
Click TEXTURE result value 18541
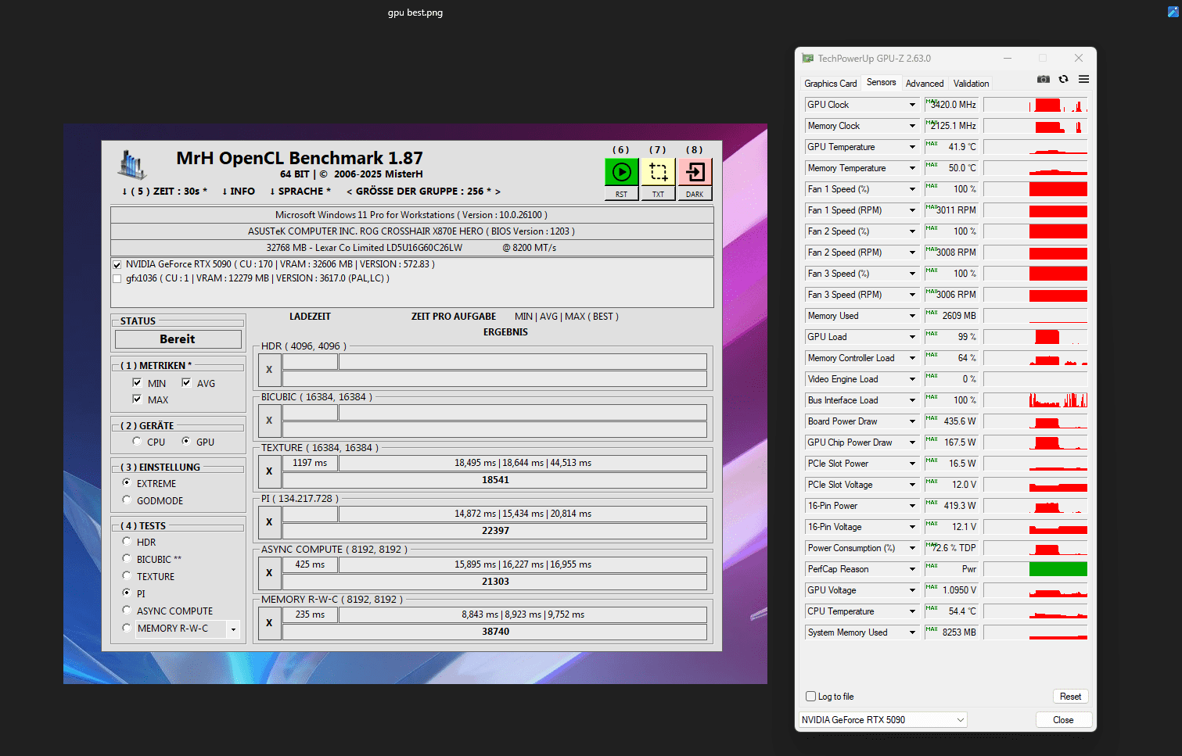(x=495, y=480)
